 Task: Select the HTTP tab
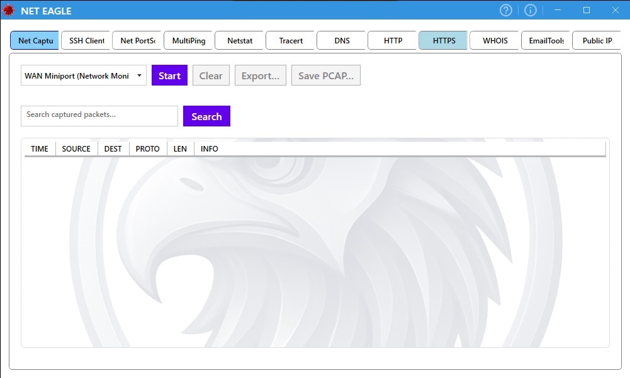(x=392, y=41)
